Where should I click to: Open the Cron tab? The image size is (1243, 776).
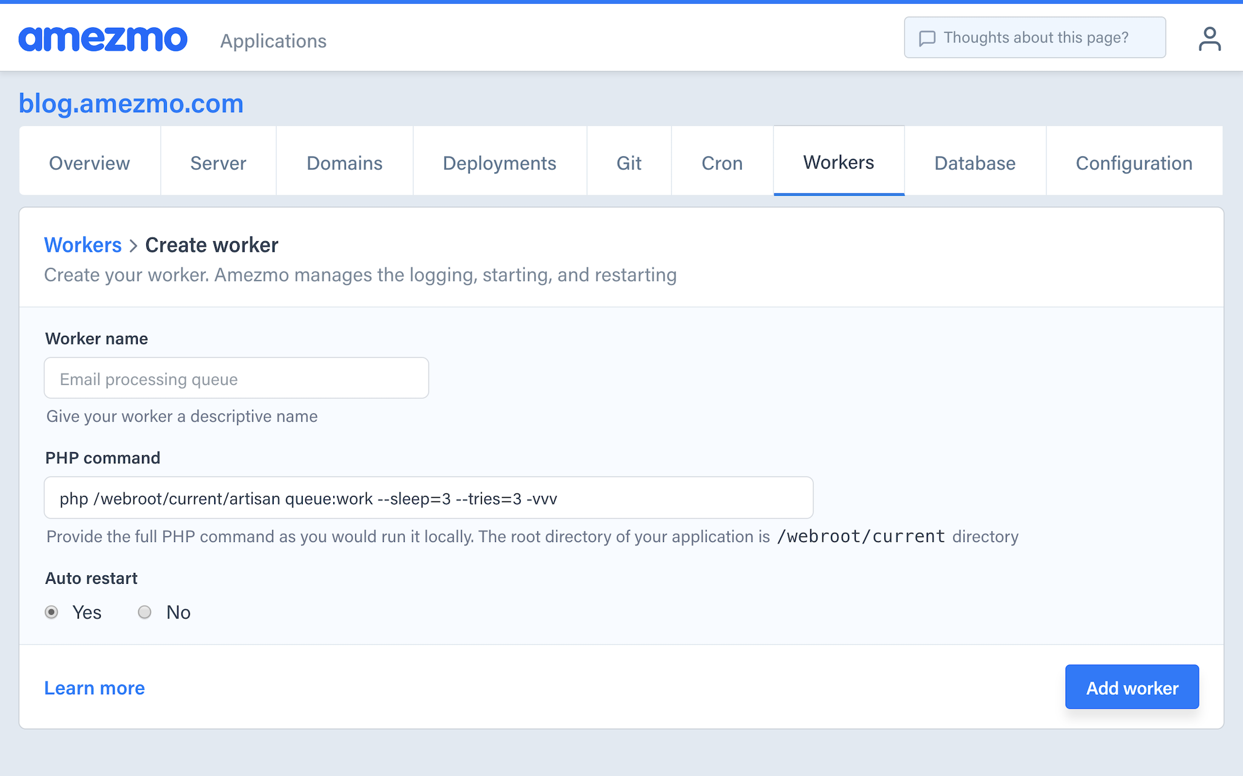(x=722, y=163)
